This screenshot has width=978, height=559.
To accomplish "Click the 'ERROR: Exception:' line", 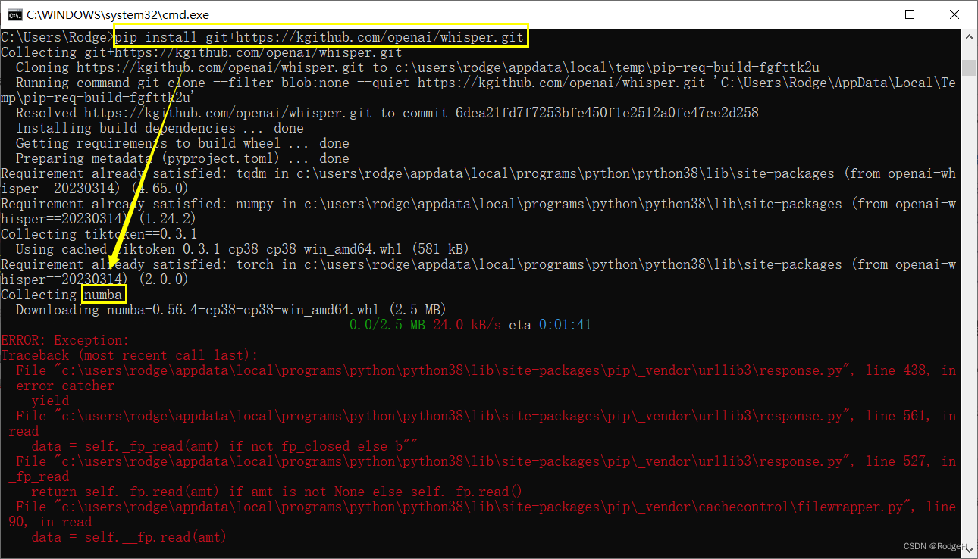I will 65,340.
